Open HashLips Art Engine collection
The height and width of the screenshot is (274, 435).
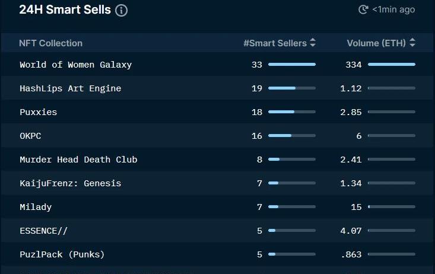[x=71, y=88]
